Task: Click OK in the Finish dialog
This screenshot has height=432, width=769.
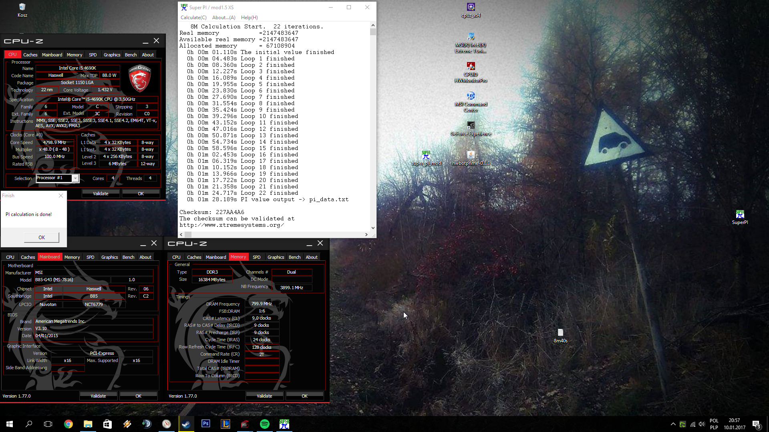Action: (x=42, y=237)
